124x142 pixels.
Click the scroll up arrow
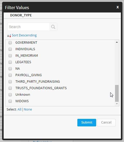pos(117,42)
